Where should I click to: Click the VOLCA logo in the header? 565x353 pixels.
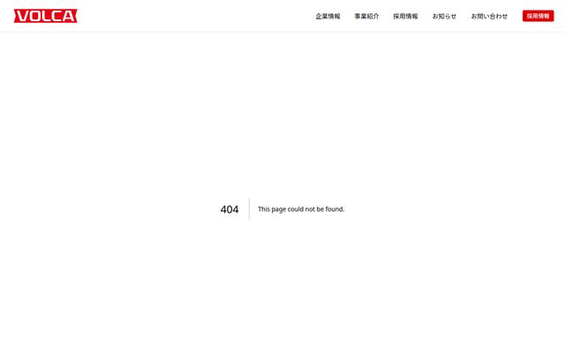pyautogui.click(x=45, y=16)
